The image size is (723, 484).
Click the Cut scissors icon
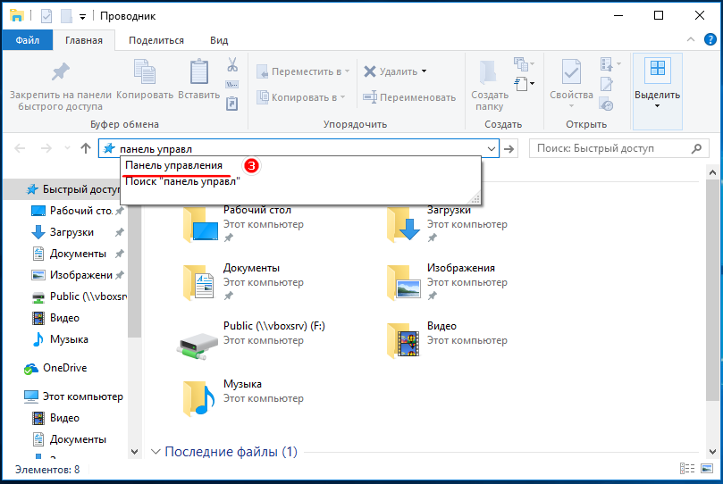pos(232,65)
